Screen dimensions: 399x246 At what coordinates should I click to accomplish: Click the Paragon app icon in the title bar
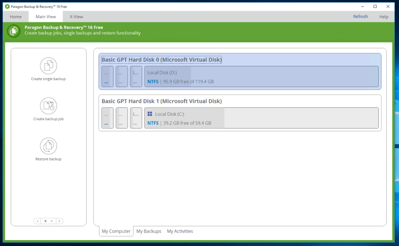point(7,6)
